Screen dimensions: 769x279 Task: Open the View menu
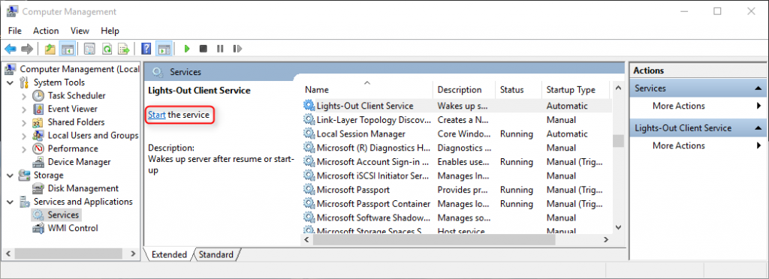pos(80,30)
